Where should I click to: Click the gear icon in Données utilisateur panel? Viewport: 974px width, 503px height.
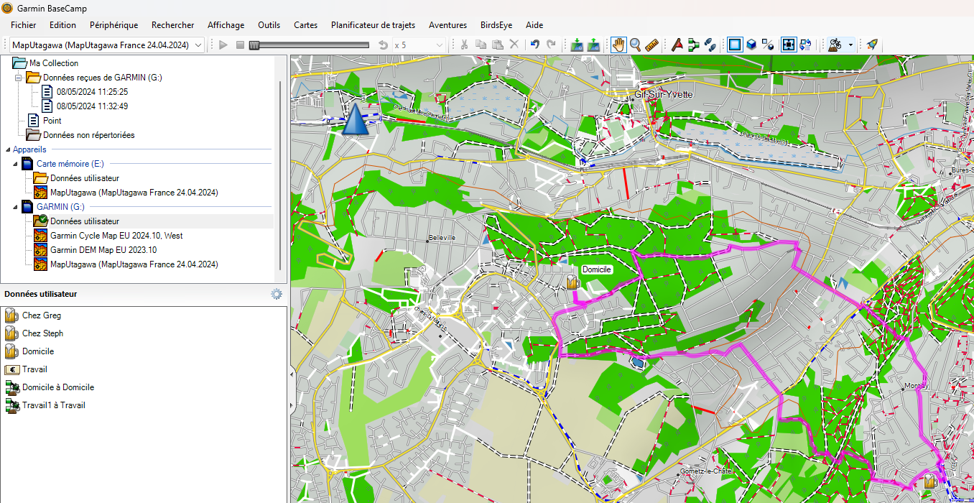coord(277,294)
